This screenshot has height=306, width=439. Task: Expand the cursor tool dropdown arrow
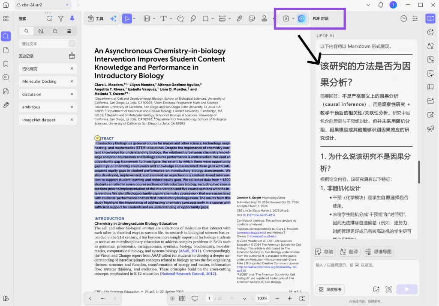134,19
